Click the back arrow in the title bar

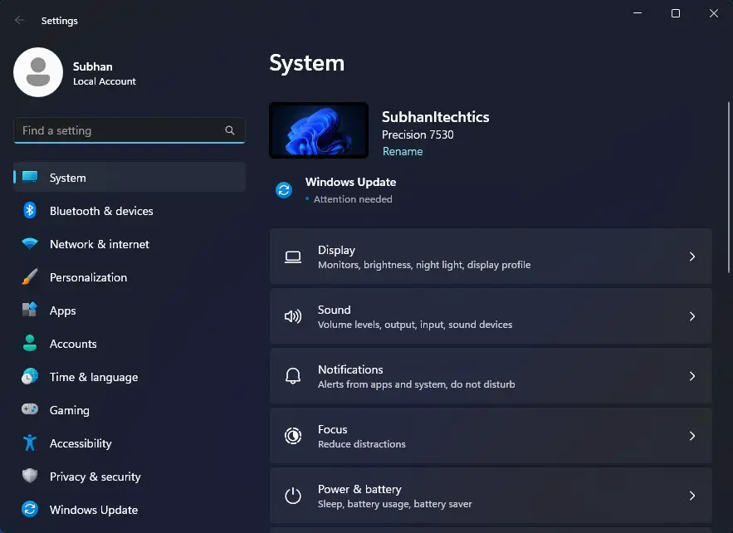pyautogui.click(x=20, y=20)
